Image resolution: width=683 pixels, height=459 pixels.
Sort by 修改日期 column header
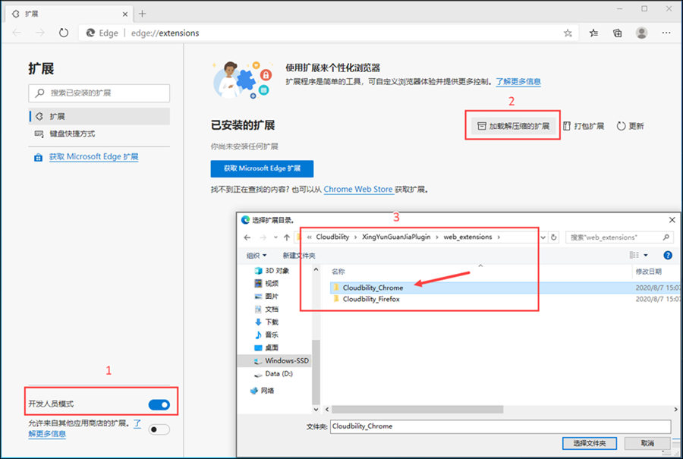click(648, 272)
